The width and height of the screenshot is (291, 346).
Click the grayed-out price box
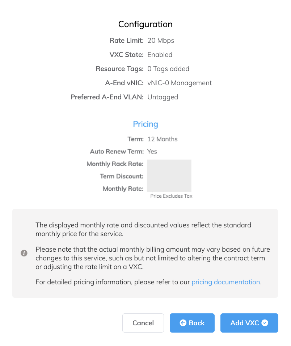[x=169, y=176]
